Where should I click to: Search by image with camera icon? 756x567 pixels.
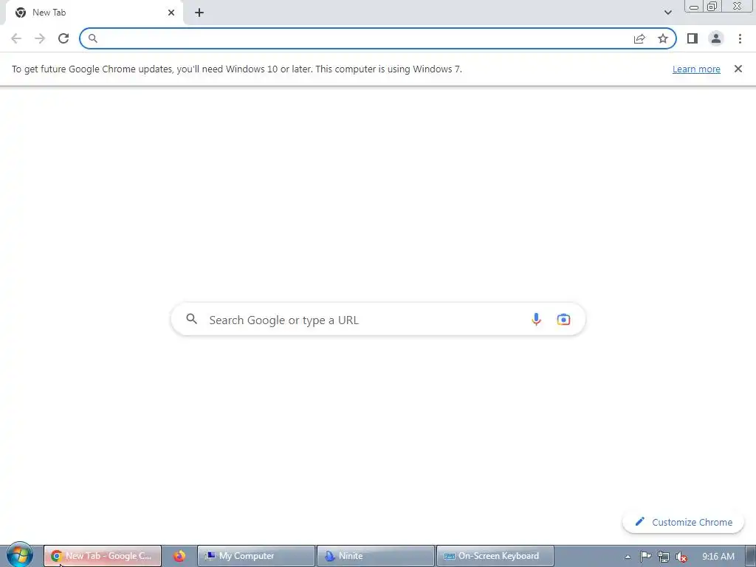coord(563,319)
